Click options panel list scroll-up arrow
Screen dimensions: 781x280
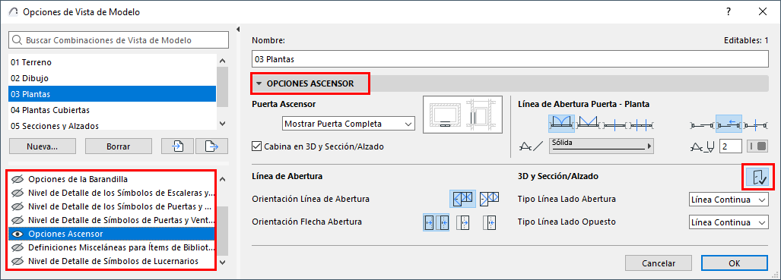click(x=222, y=179)
